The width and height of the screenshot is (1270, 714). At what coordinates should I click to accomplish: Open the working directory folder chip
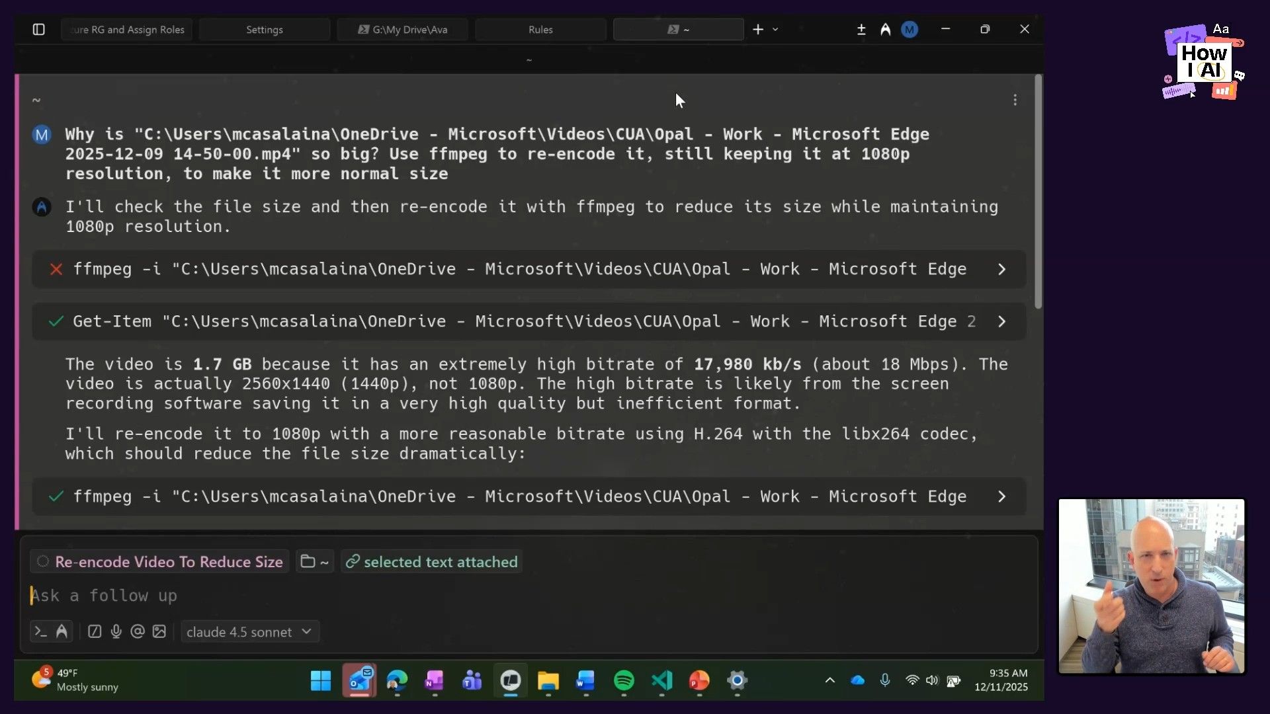tap(314, 562)
